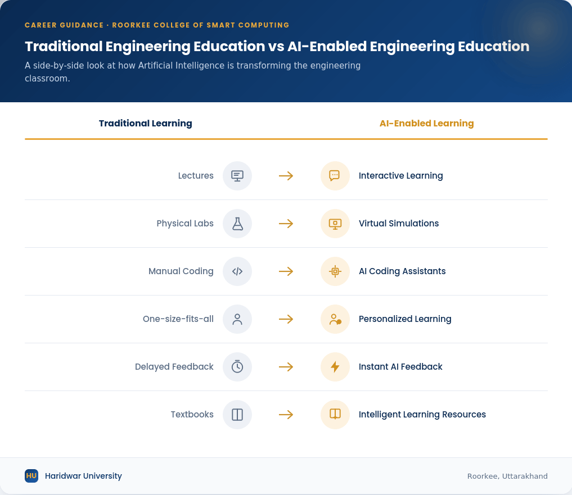Click the Lectures presentation screen icon
Image resolution: width=572 pixels, height=495 pixels.
click(x=237, y=176)
